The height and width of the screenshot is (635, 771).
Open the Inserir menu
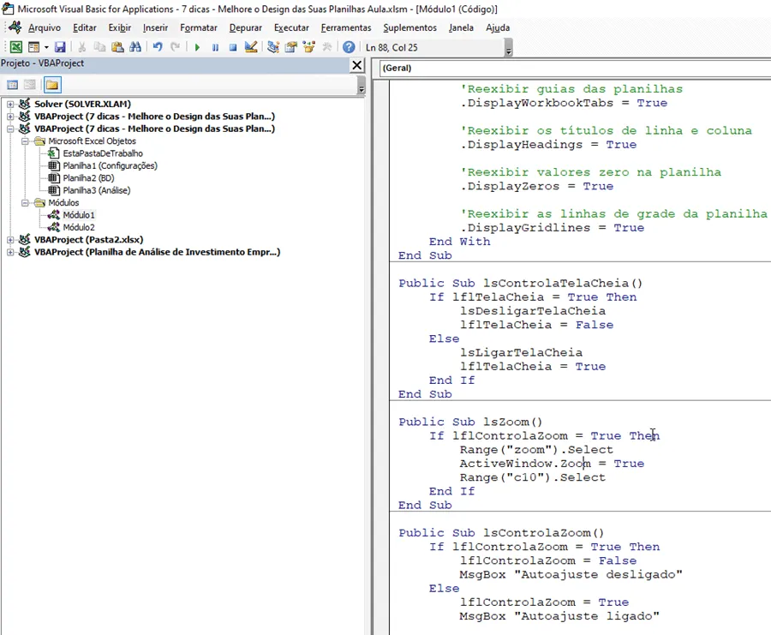(x=155, y=27)
